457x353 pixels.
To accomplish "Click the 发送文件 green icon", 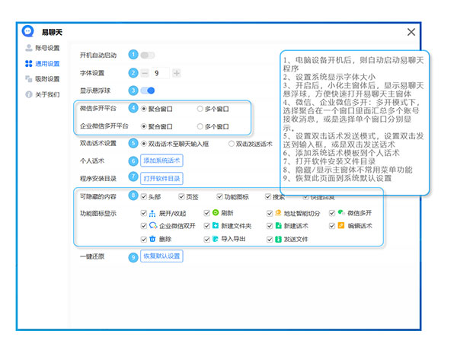I will pos(278,239).
